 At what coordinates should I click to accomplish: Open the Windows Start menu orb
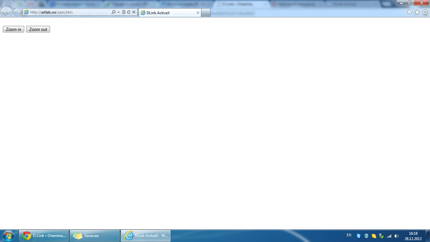[x=8, y=236]
